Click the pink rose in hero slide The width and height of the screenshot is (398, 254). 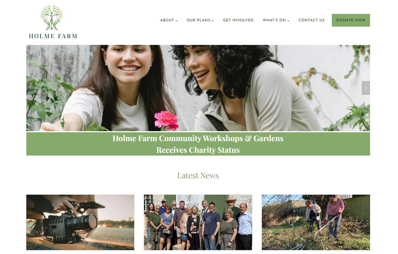tap(166, 120)
